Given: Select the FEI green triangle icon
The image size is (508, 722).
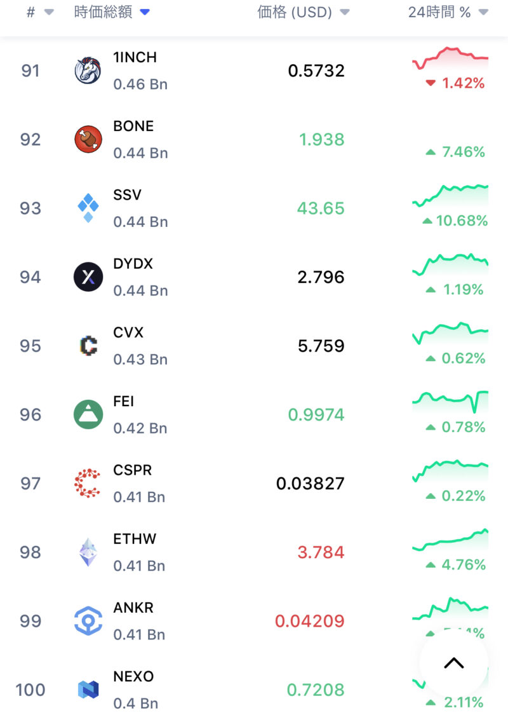Looking at the screenshot, I should coord(88,414).
